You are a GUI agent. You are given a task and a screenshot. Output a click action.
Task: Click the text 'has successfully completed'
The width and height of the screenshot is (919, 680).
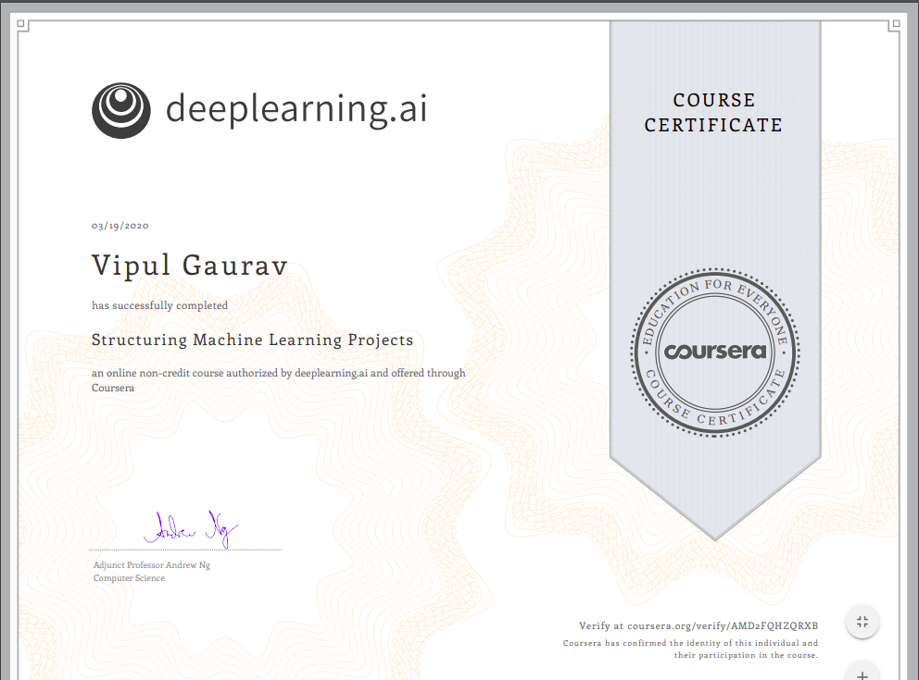point(160,305)
